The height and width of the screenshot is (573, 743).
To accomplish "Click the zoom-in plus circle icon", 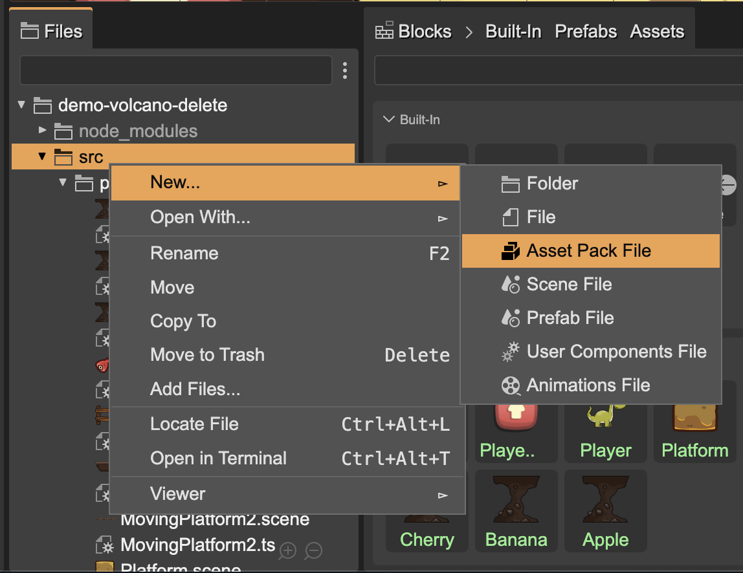I will tap(287, 550).
